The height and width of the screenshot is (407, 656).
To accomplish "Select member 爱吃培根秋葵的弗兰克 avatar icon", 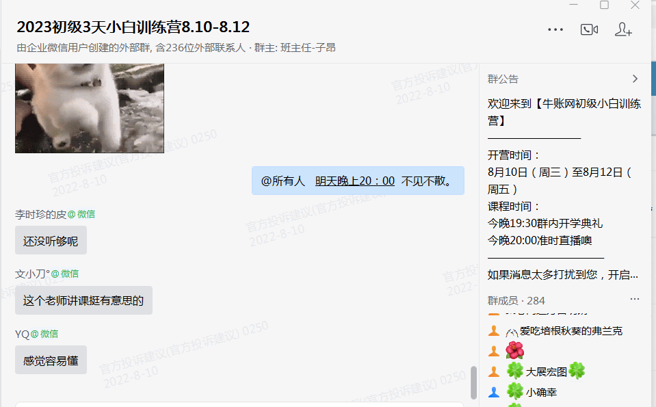I will click(494, 331).
